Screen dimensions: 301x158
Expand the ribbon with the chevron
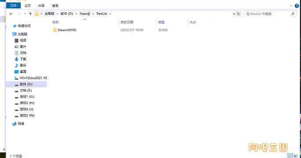(291, 6)
